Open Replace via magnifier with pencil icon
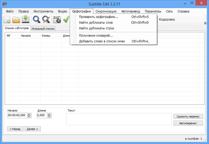209x144 pixels. point(46,19)
